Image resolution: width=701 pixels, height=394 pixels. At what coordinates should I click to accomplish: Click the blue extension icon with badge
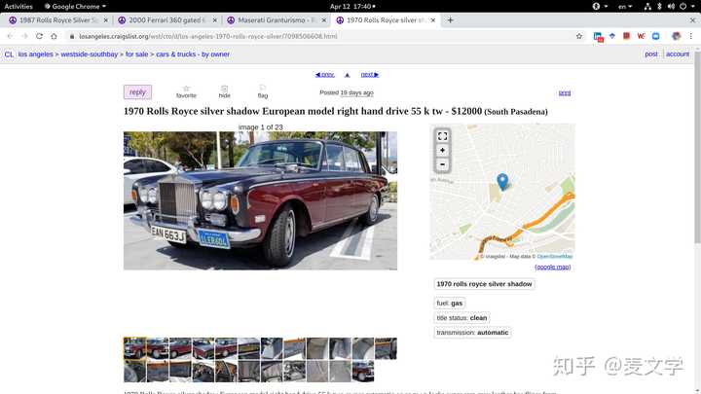[598, 37]
